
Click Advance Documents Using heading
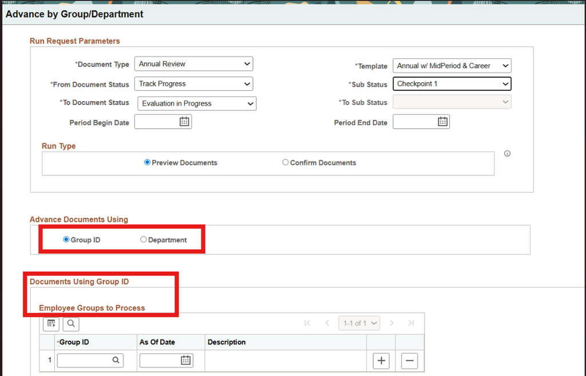click(x=79, y=219)
